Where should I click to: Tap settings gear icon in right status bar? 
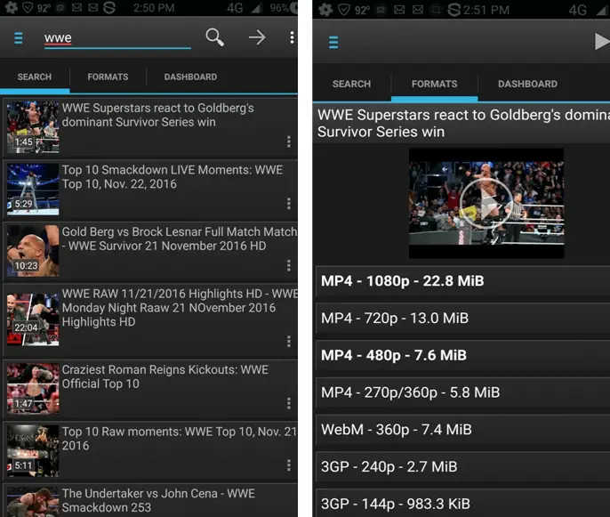click(x=325, y=10)
